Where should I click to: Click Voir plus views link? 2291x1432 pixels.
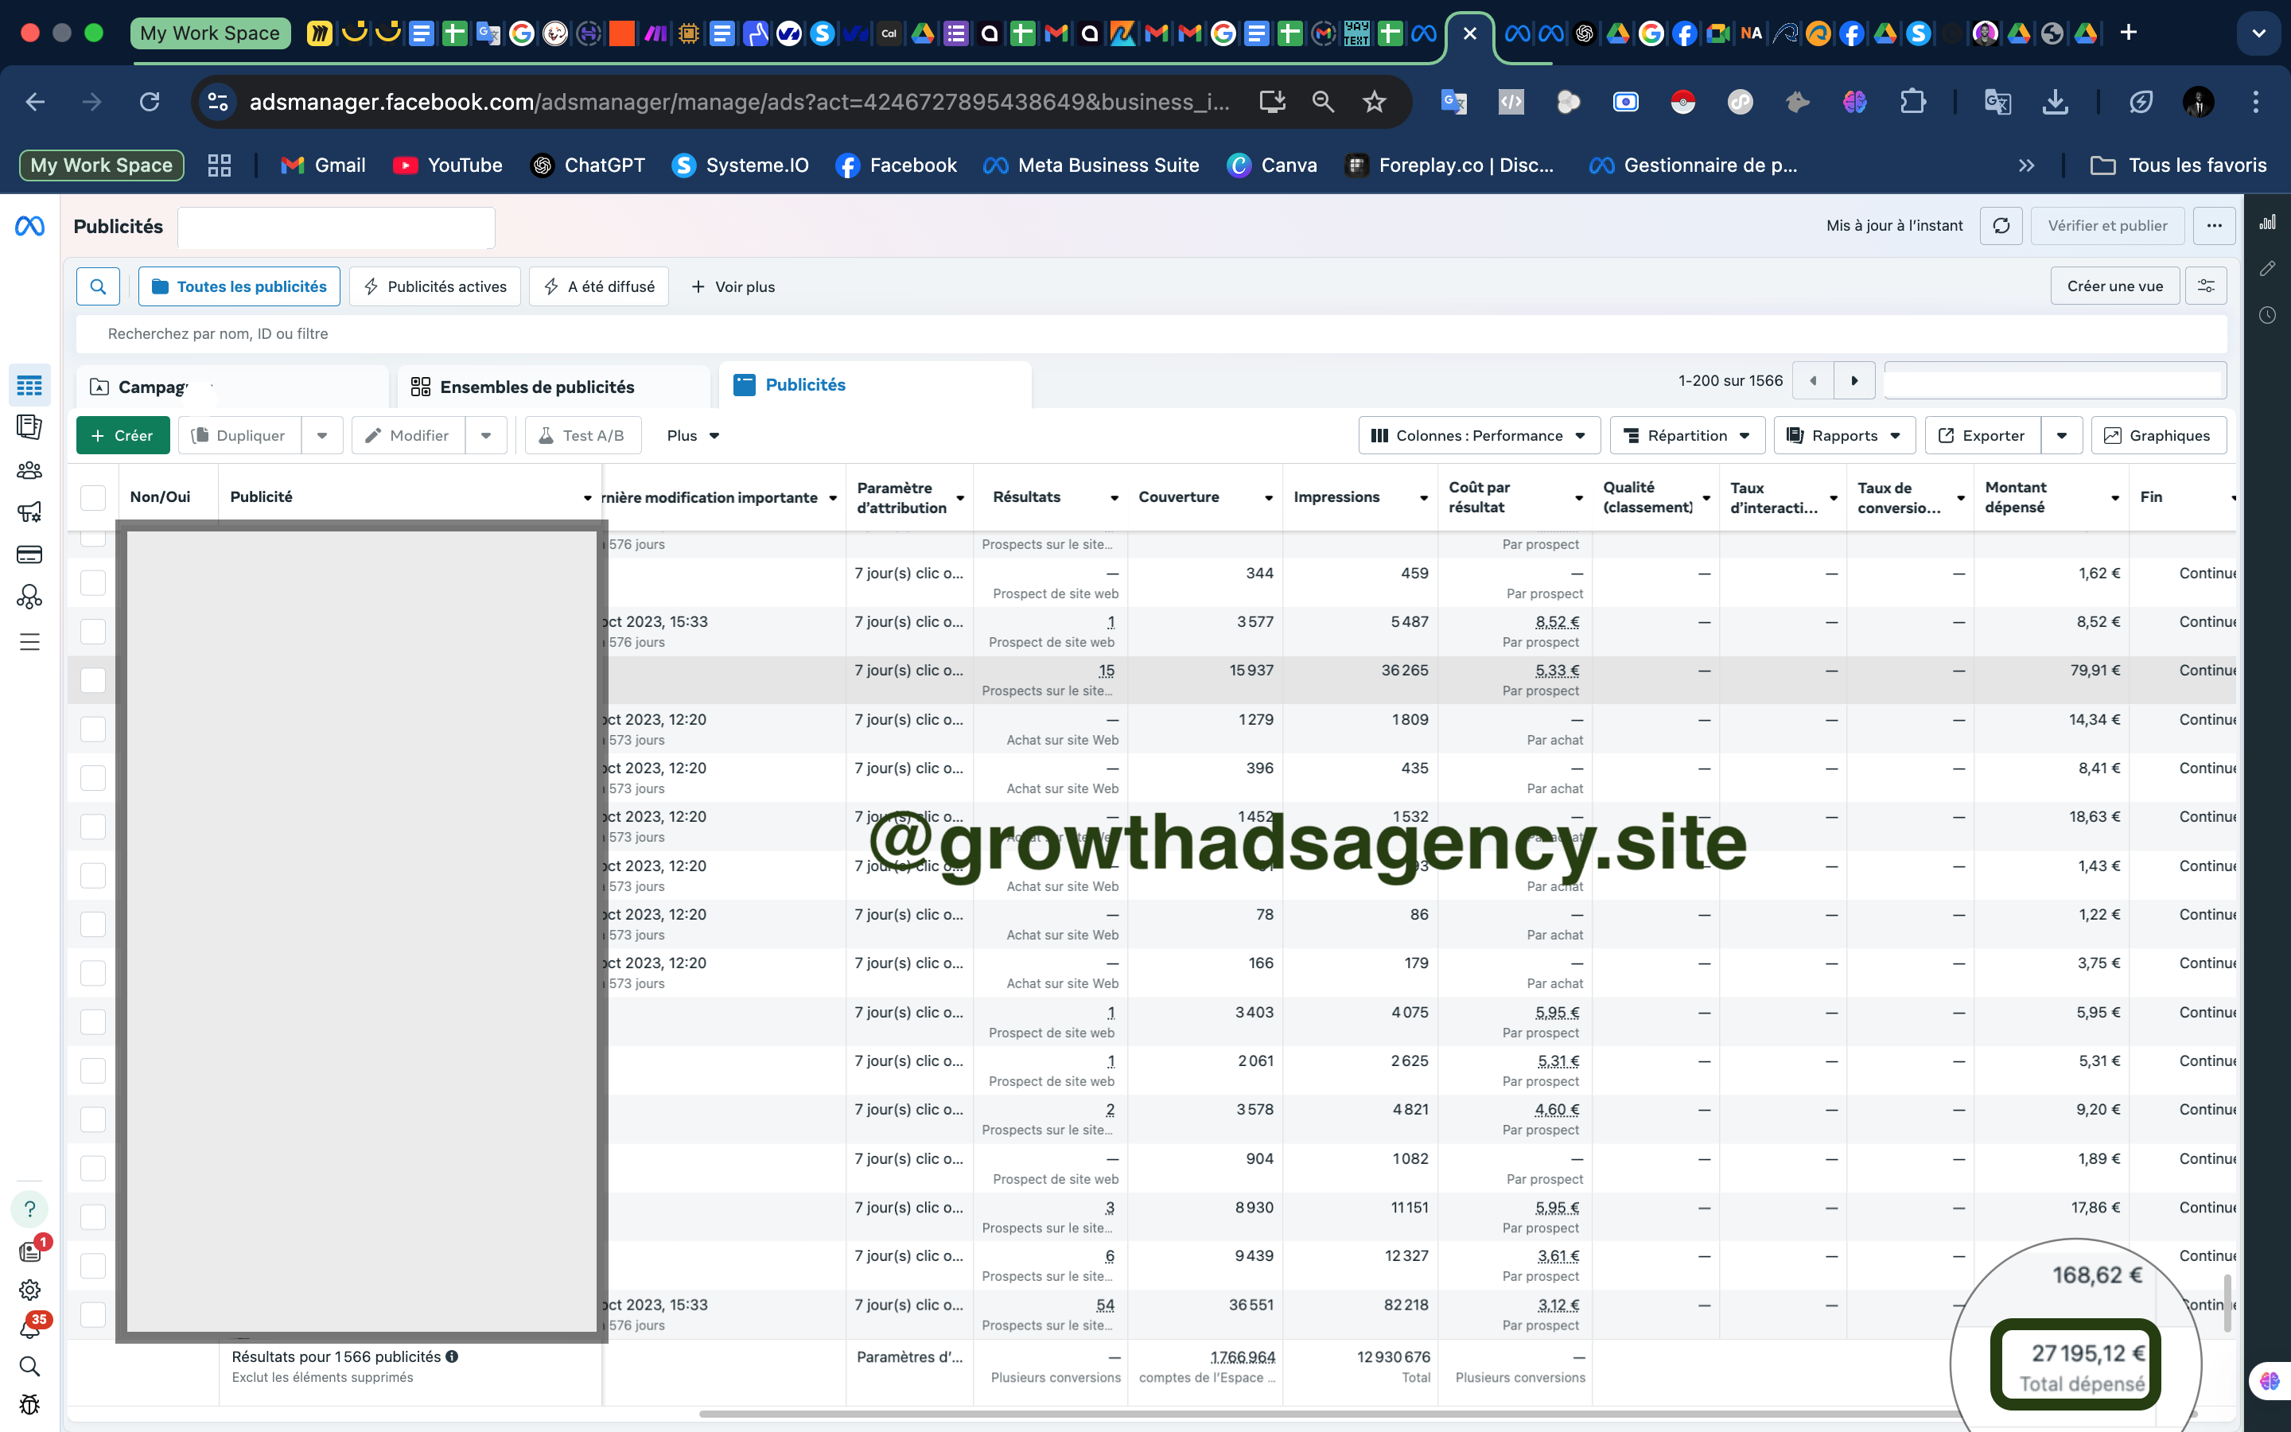733,286
